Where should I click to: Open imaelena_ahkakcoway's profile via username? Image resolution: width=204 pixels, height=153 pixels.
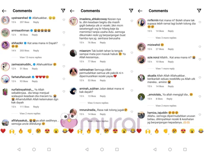(93, 19)
